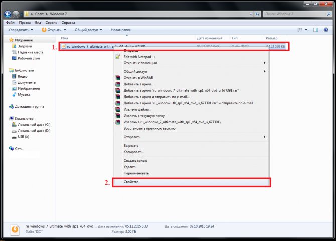Expand the arrow next to Открыть
Viewport: 336px width, 241px height.
coord(65,30)
